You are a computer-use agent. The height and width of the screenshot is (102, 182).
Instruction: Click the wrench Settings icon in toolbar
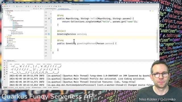(x=54, y=6)
